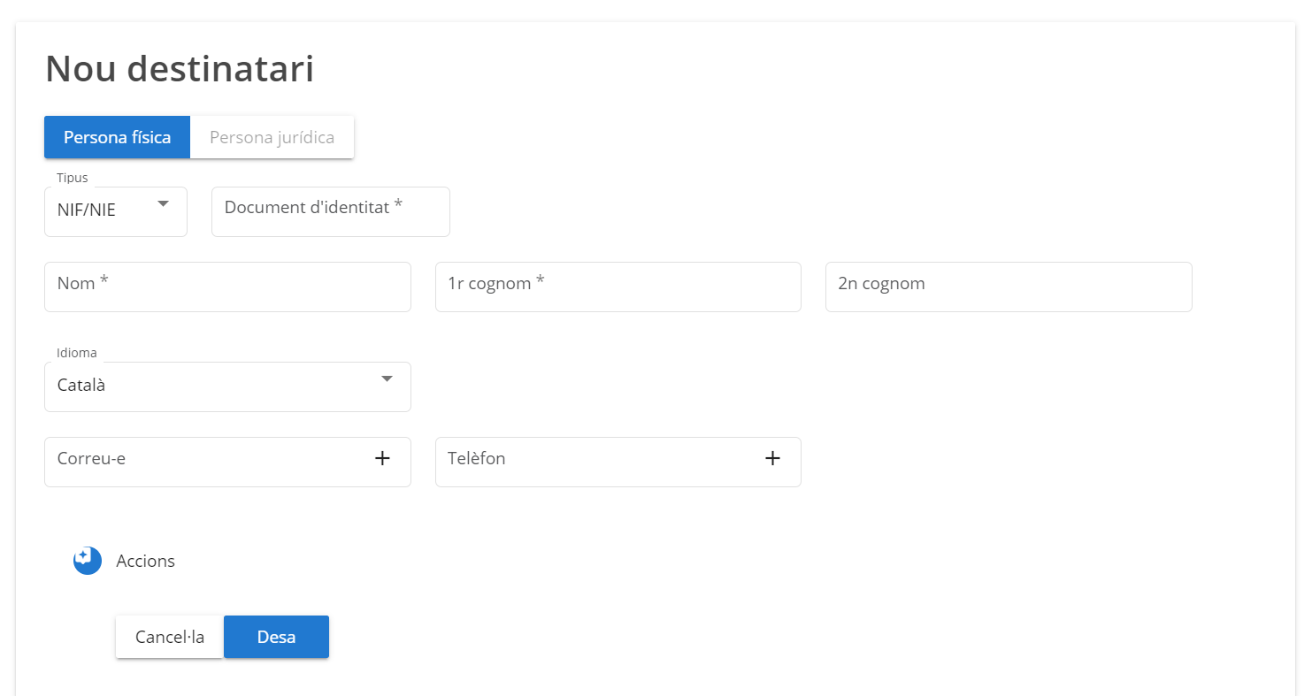Click the Tipus dropdown arrow
Screen dimensions: 1312x696
click(x=163, y=204)
